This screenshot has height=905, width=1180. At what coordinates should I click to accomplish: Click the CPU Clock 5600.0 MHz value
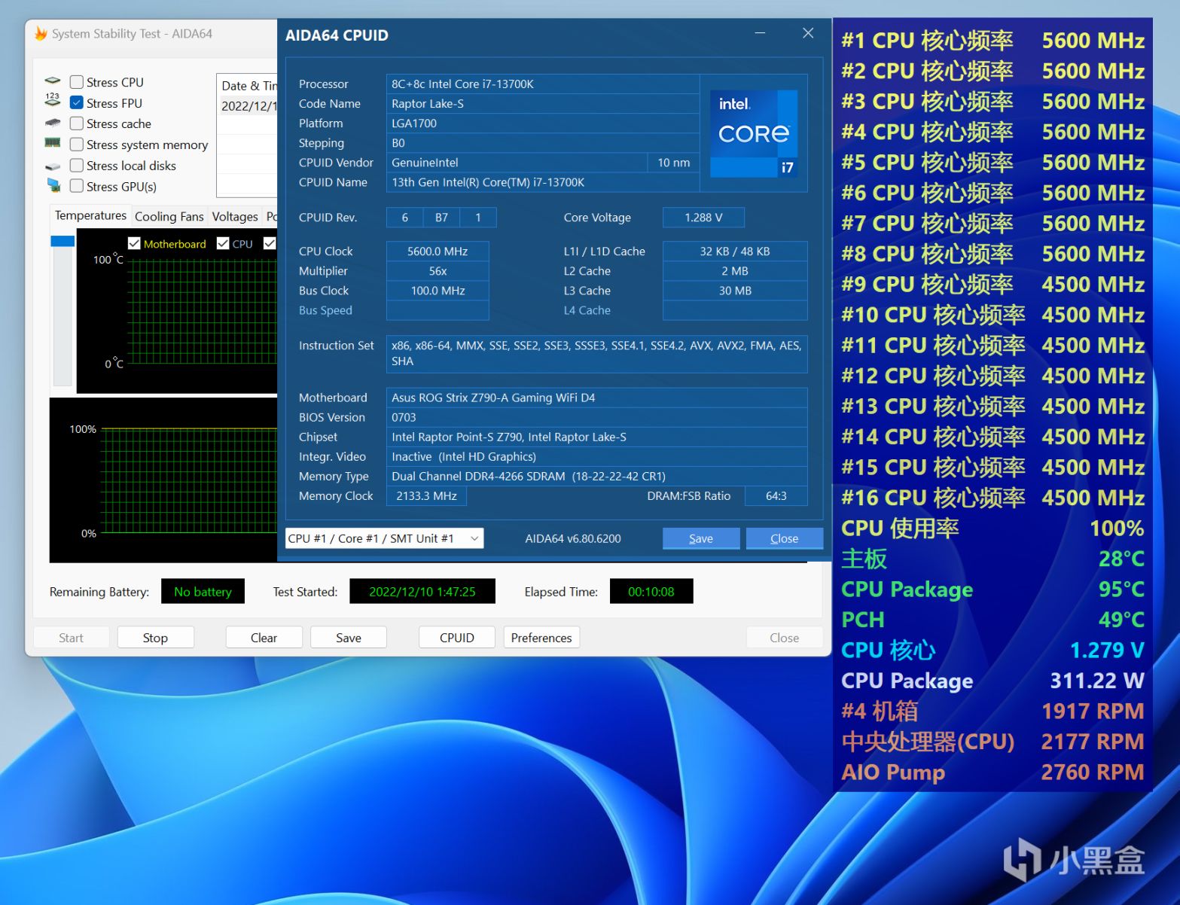438,251
